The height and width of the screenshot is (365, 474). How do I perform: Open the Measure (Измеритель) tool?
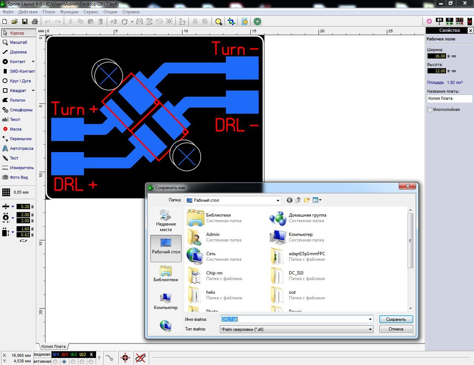coord(21,168)
